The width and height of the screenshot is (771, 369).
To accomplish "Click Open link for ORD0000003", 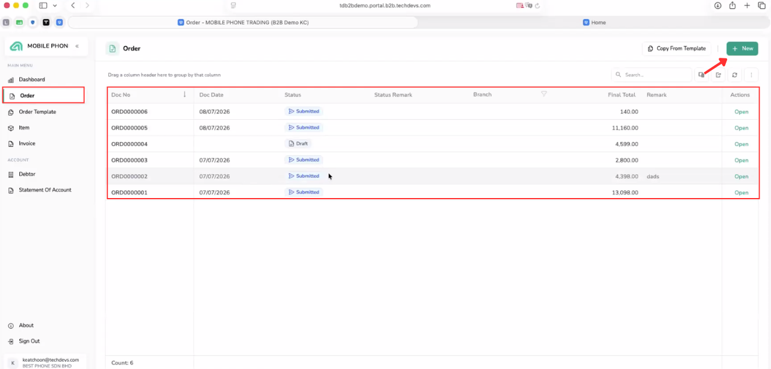I will [741, 161].
